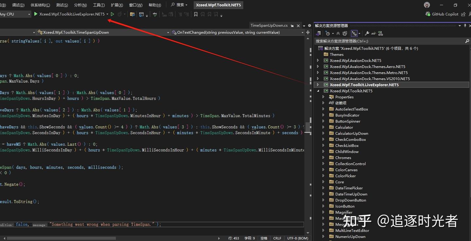Expand the ColorPicker folder

pyautogui.click(x=323, y=176)
